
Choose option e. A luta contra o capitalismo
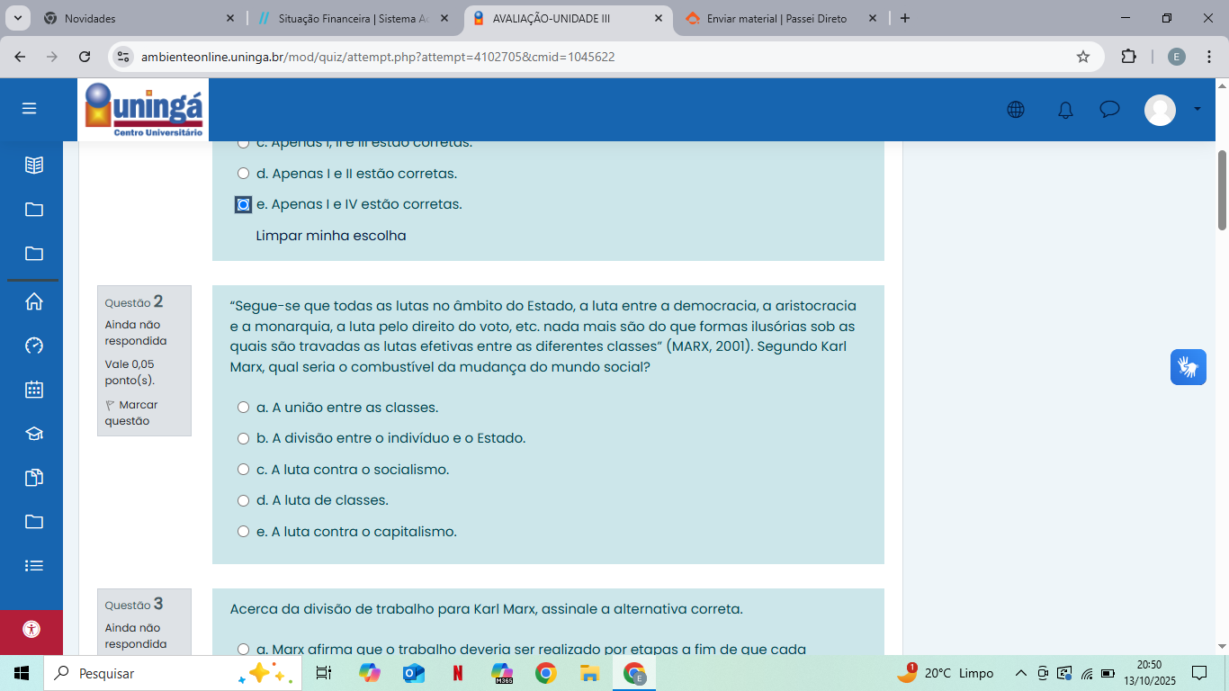point(243,532)
